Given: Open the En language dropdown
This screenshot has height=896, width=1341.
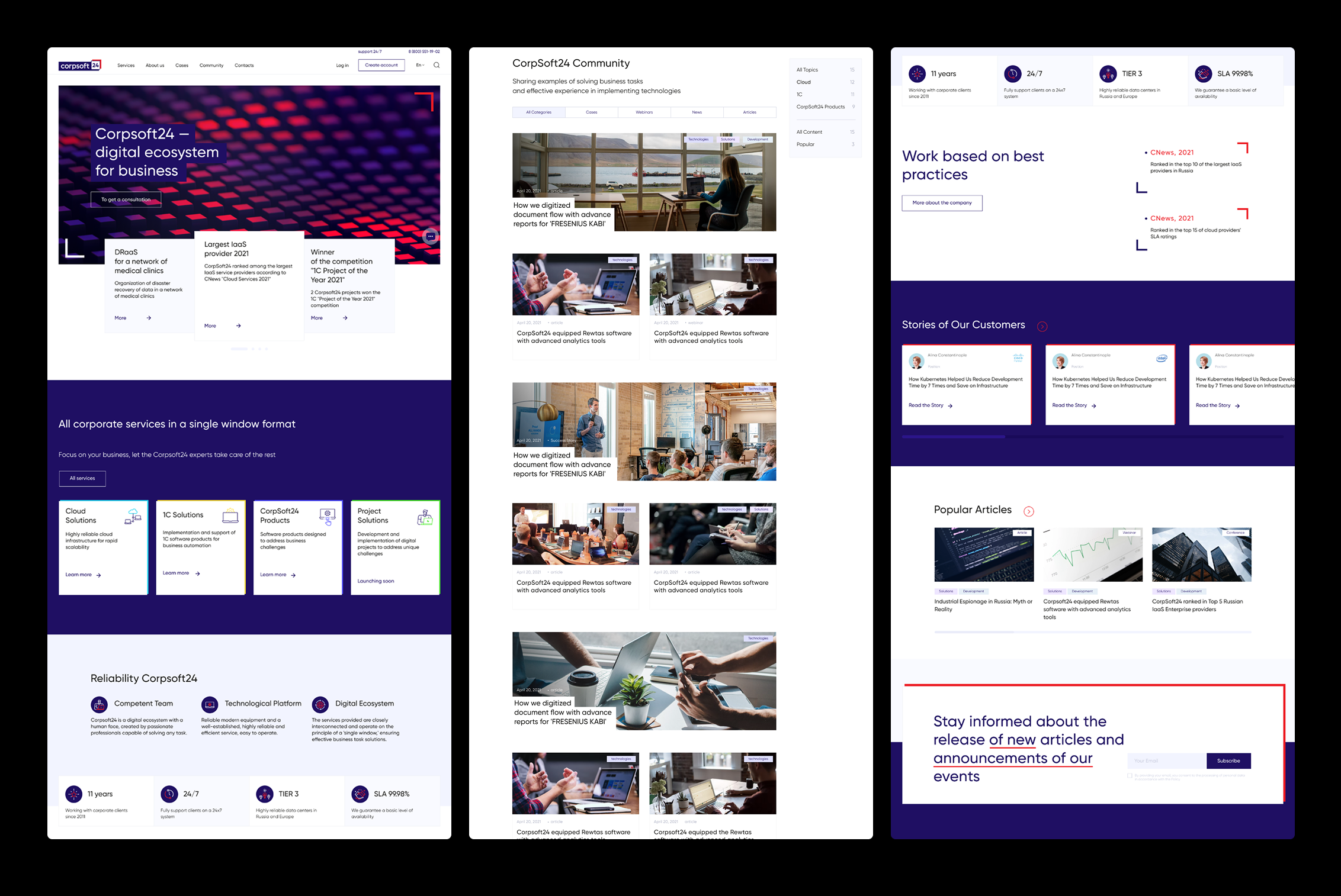Looking at the screenshot, I should 420,65.
